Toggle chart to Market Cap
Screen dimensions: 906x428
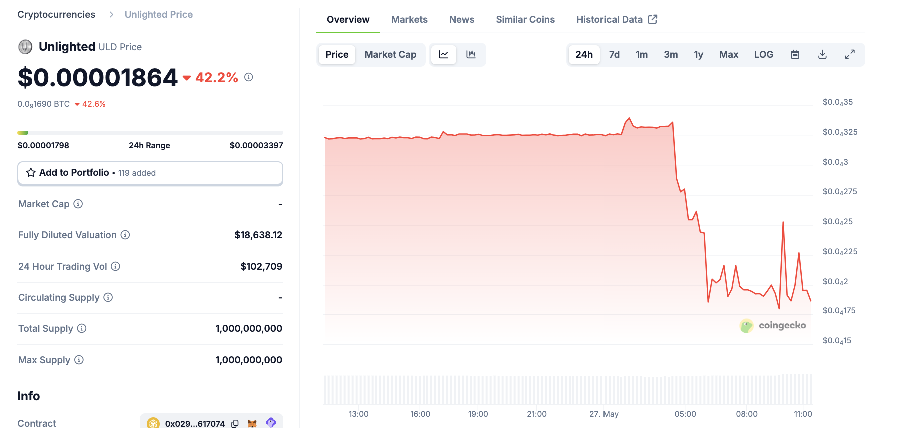point(390,54)
